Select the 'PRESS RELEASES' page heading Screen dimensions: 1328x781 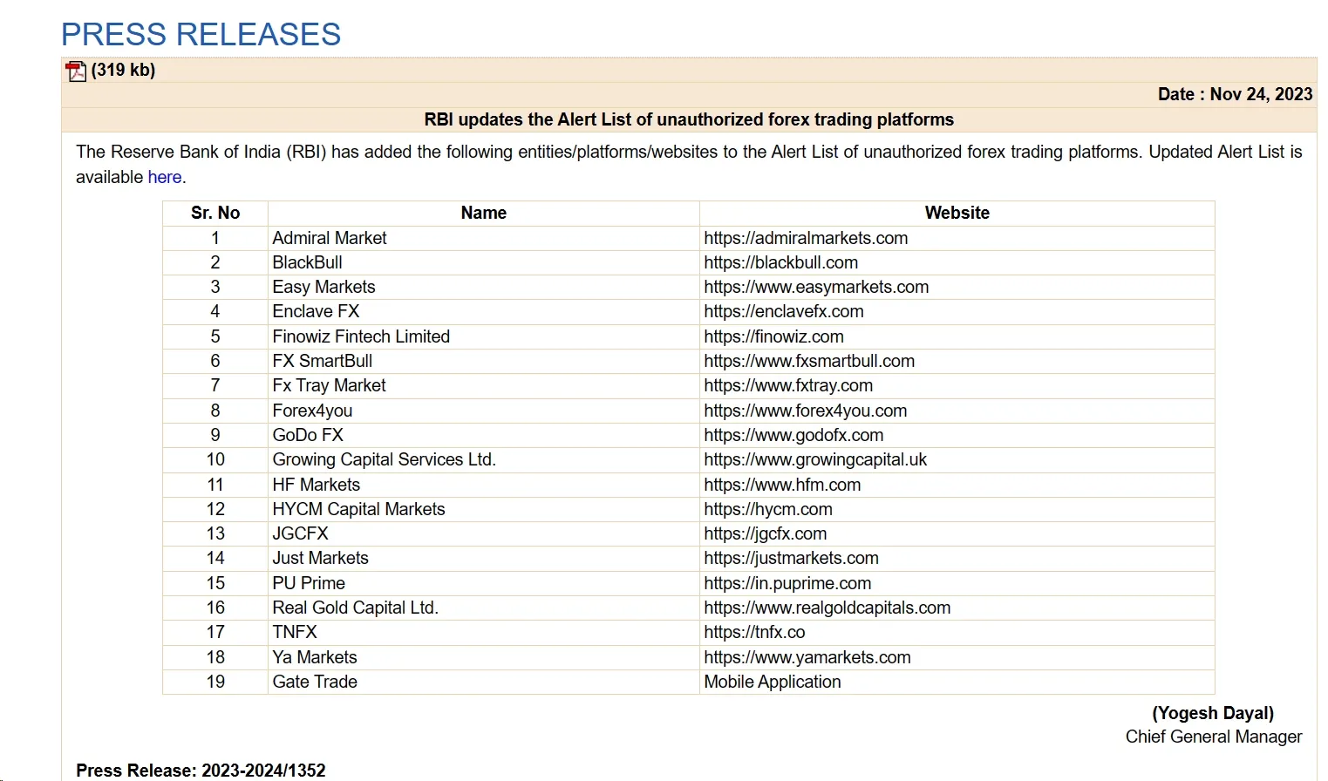point(201,35)
